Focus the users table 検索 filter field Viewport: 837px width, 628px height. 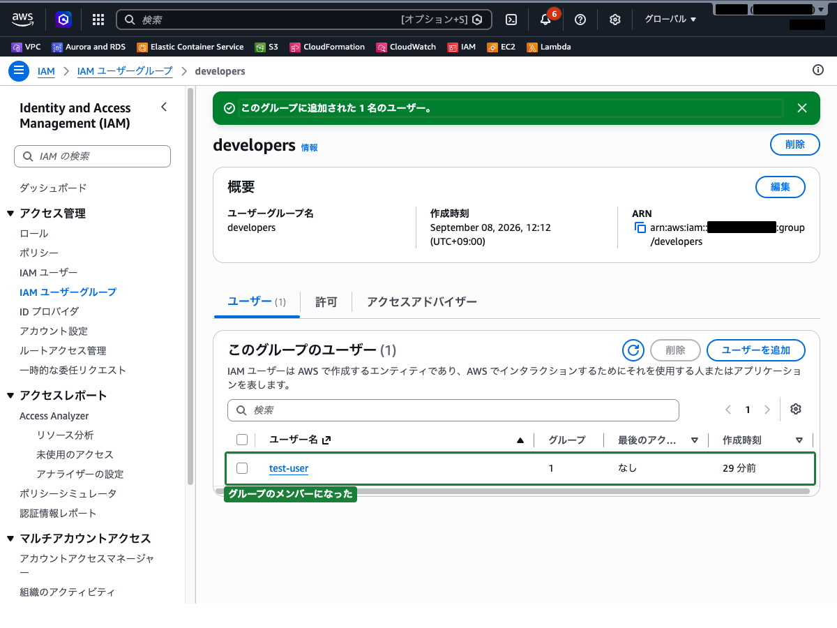click(x=453, y=410)
